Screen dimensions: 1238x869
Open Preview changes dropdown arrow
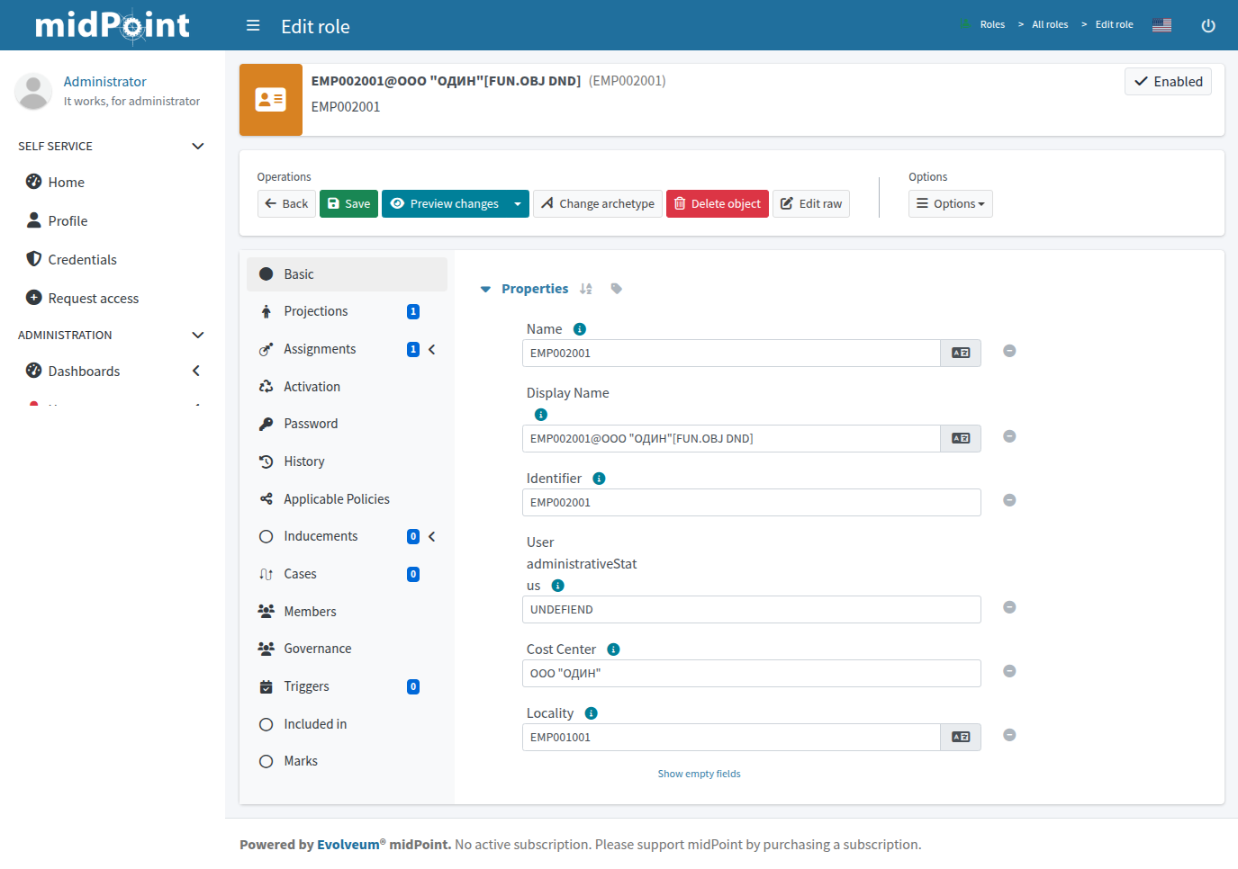point(518,204)
